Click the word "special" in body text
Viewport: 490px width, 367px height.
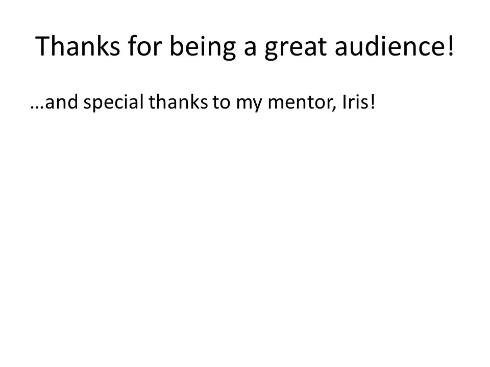click(x=113, y=103)
